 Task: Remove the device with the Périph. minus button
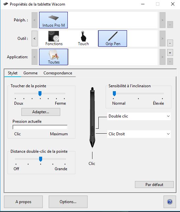coord(170,25)
